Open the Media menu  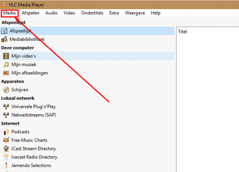9,13
